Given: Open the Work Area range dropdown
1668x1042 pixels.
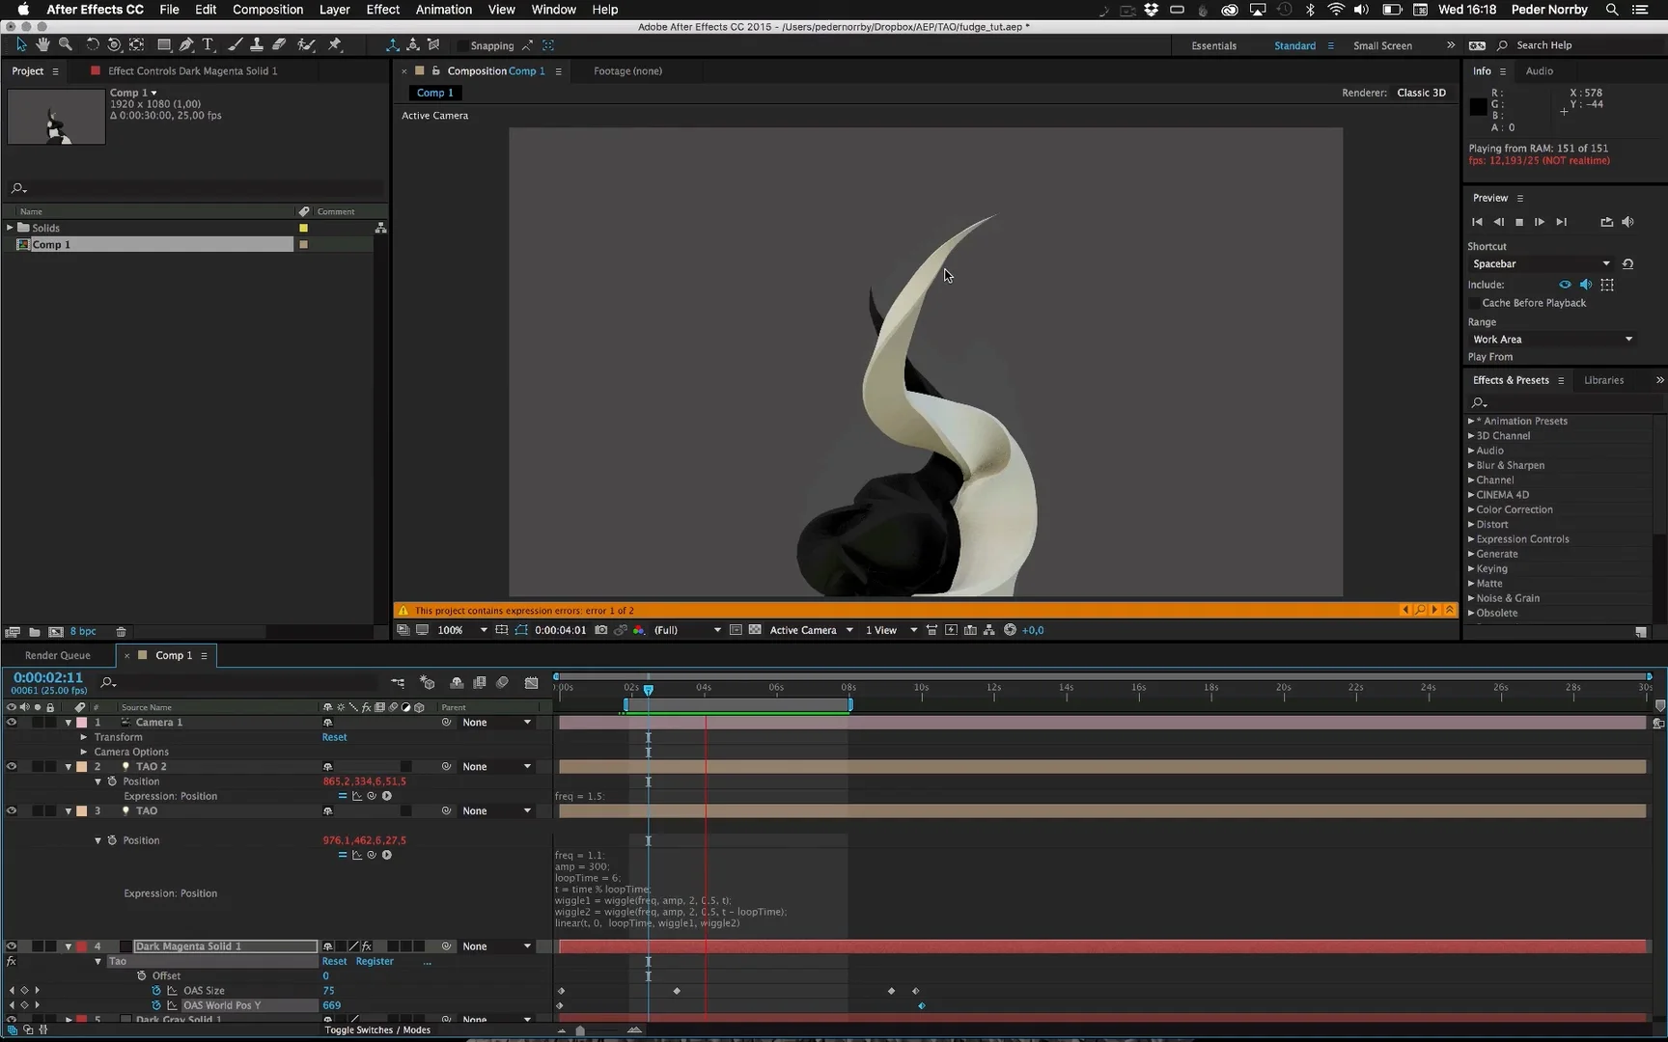Looking at the screenshot, I should pyautogui.click(x=1552, y=340).
